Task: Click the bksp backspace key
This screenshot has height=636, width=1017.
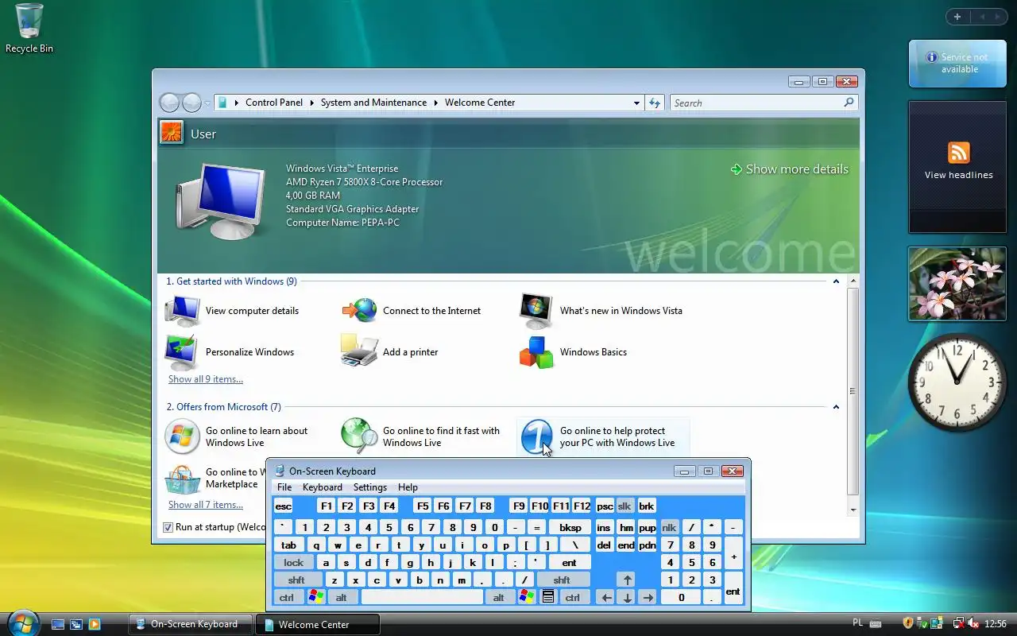Action: pos(570,527)
